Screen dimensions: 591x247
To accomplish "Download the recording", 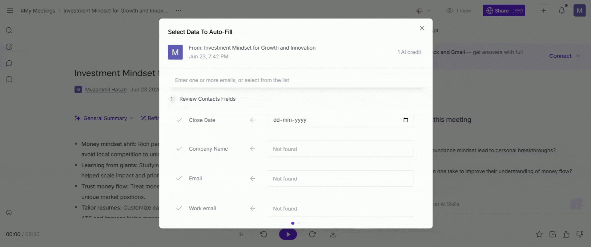I will (x=333, y=234).
